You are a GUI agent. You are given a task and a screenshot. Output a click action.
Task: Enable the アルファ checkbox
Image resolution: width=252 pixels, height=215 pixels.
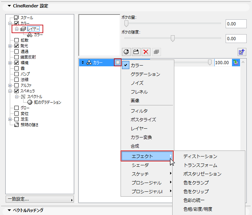(17, 85)
